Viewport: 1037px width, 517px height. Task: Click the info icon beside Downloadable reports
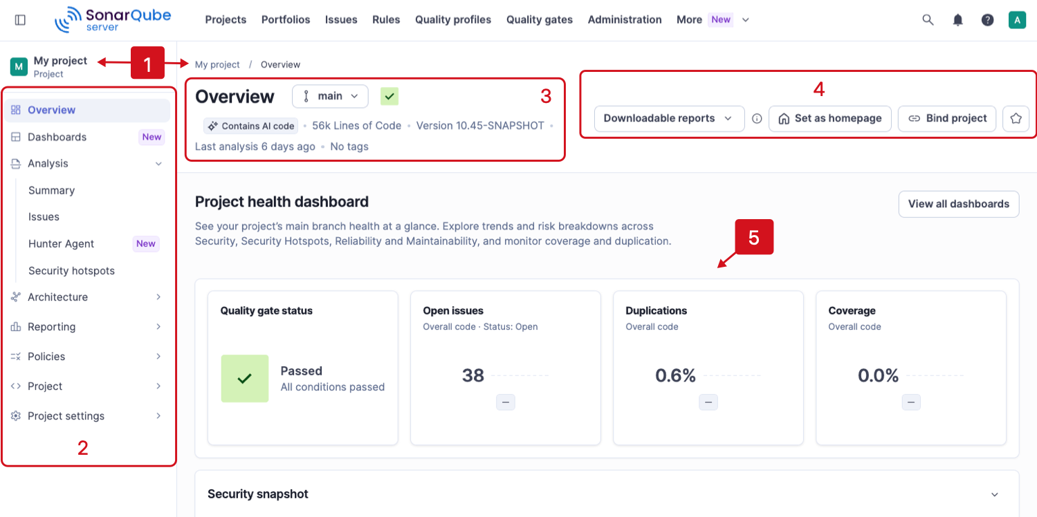[757, 119]
